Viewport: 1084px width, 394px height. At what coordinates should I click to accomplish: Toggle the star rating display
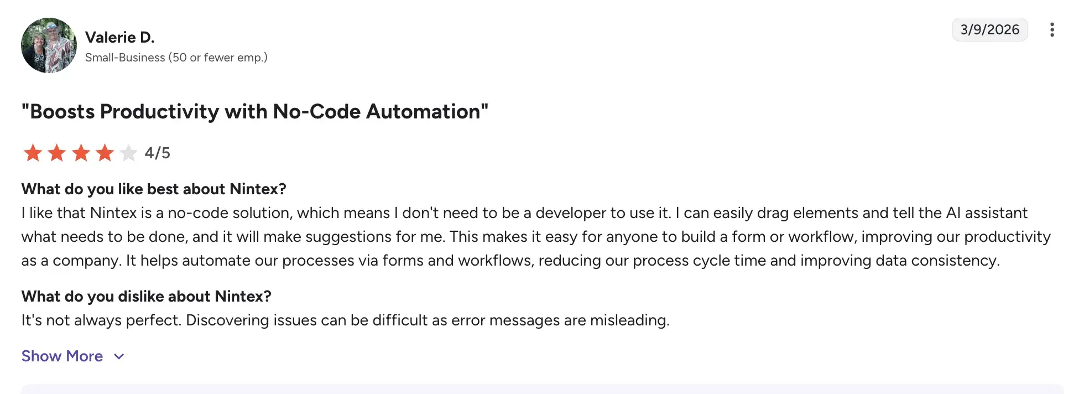80,153
